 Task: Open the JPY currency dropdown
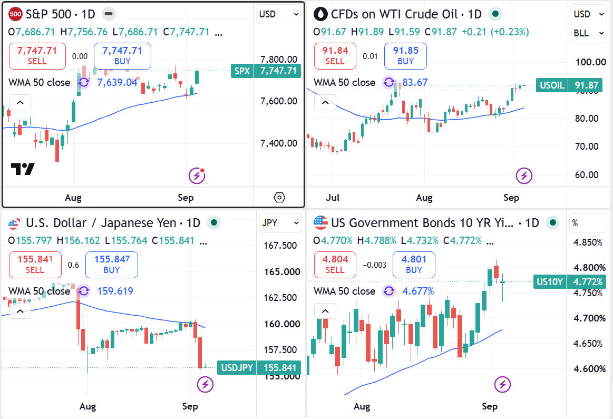tap(280, 223)
